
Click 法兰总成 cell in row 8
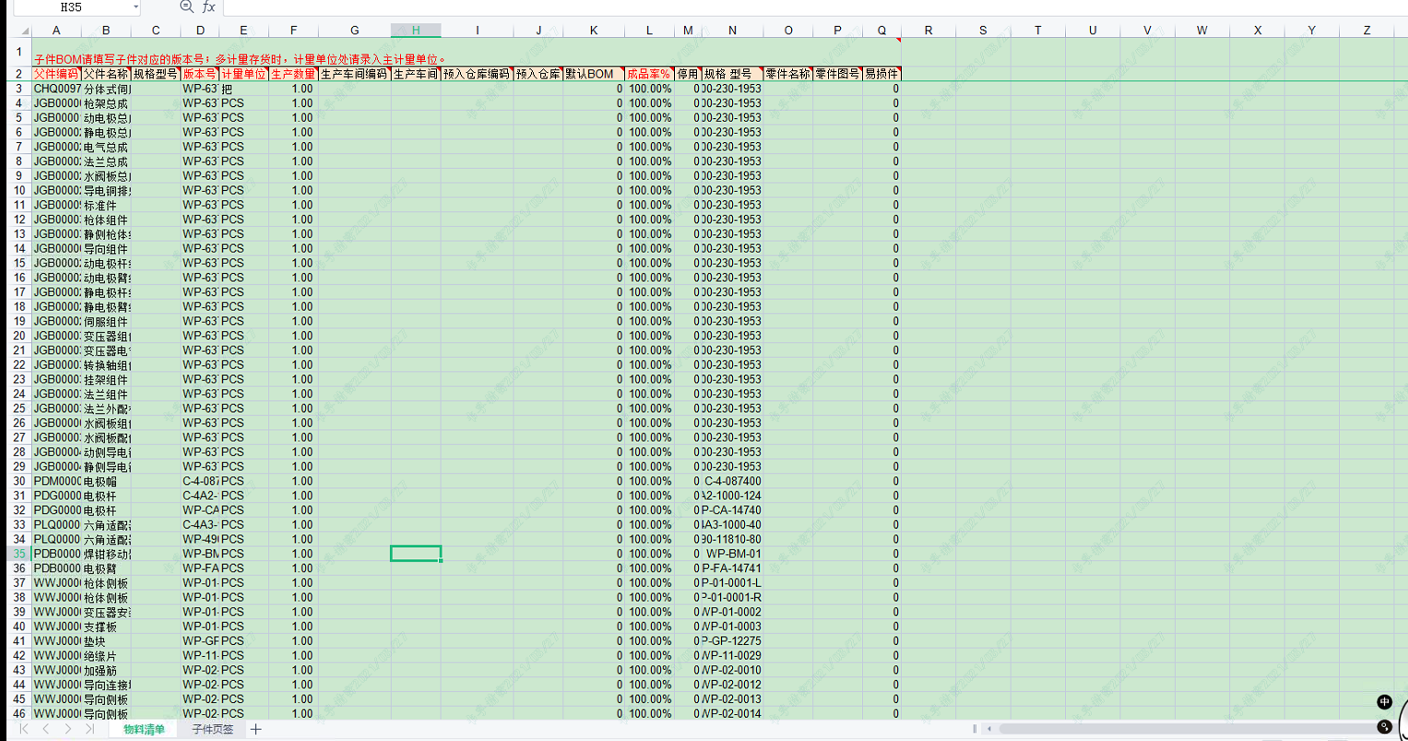point(106,161)
